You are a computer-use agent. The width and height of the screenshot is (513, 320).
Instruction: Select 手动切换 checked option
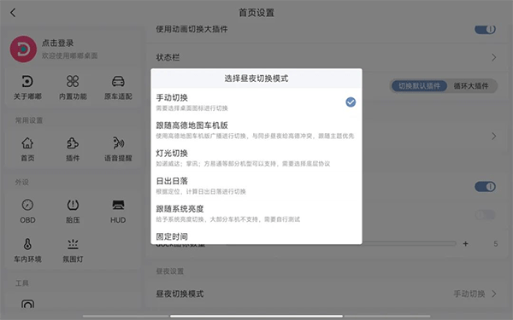pyautogui.click(x=256, y=102)
